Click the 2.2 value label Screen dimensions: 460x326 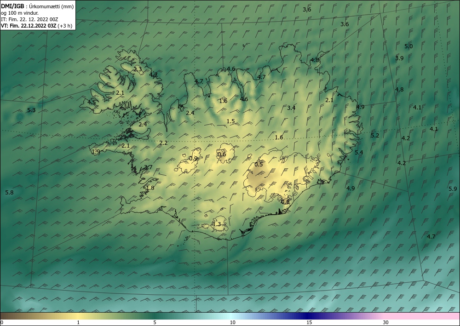163,143
